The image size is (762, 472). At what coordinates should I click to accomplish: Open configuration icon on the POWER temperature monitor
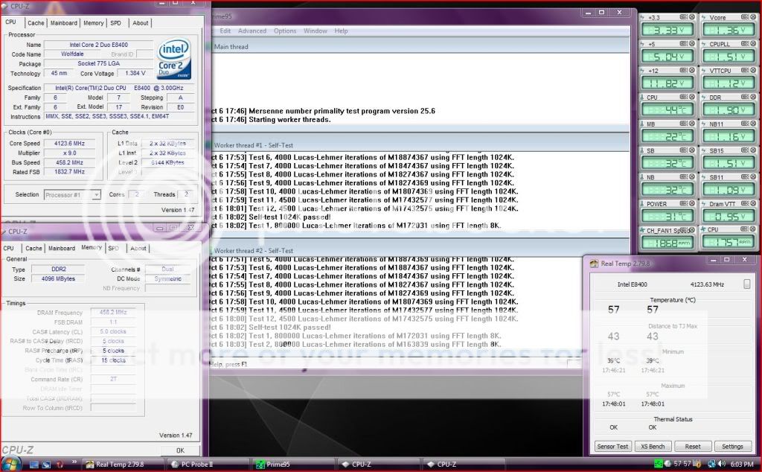(x=684, y=203)
